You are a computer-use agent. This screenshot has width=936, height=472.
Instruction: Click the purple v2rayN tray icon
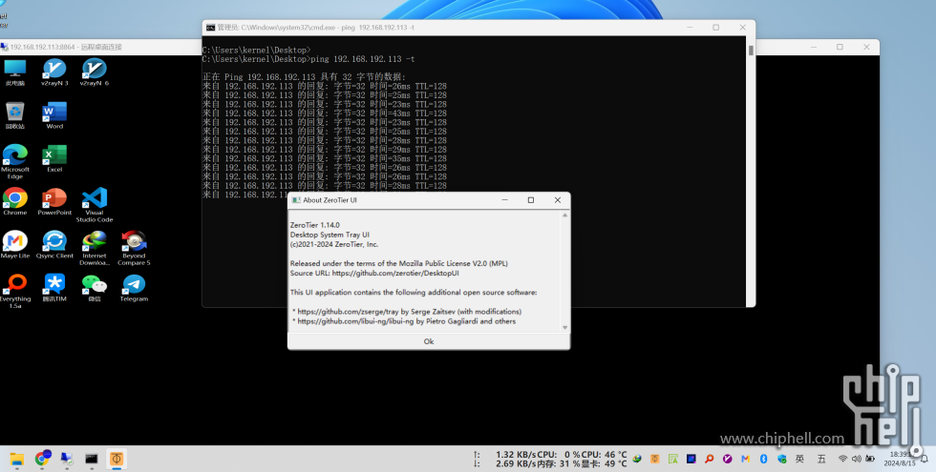[x=727, y=459]
